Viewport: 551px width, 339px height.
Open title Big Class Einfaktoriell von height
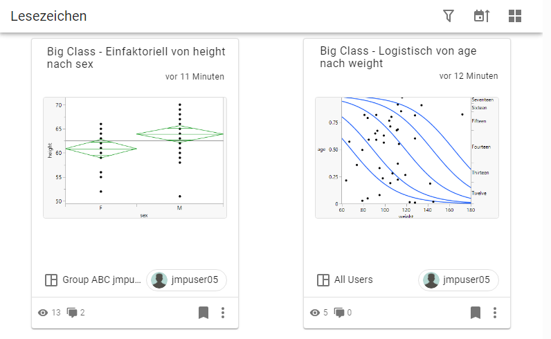pos(136,57)
